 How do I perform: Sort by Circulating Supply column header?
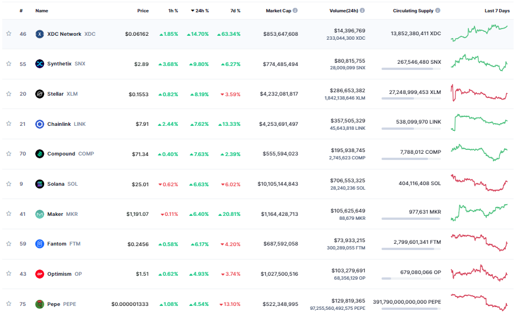pyautogui.click(x=413, y=11)
